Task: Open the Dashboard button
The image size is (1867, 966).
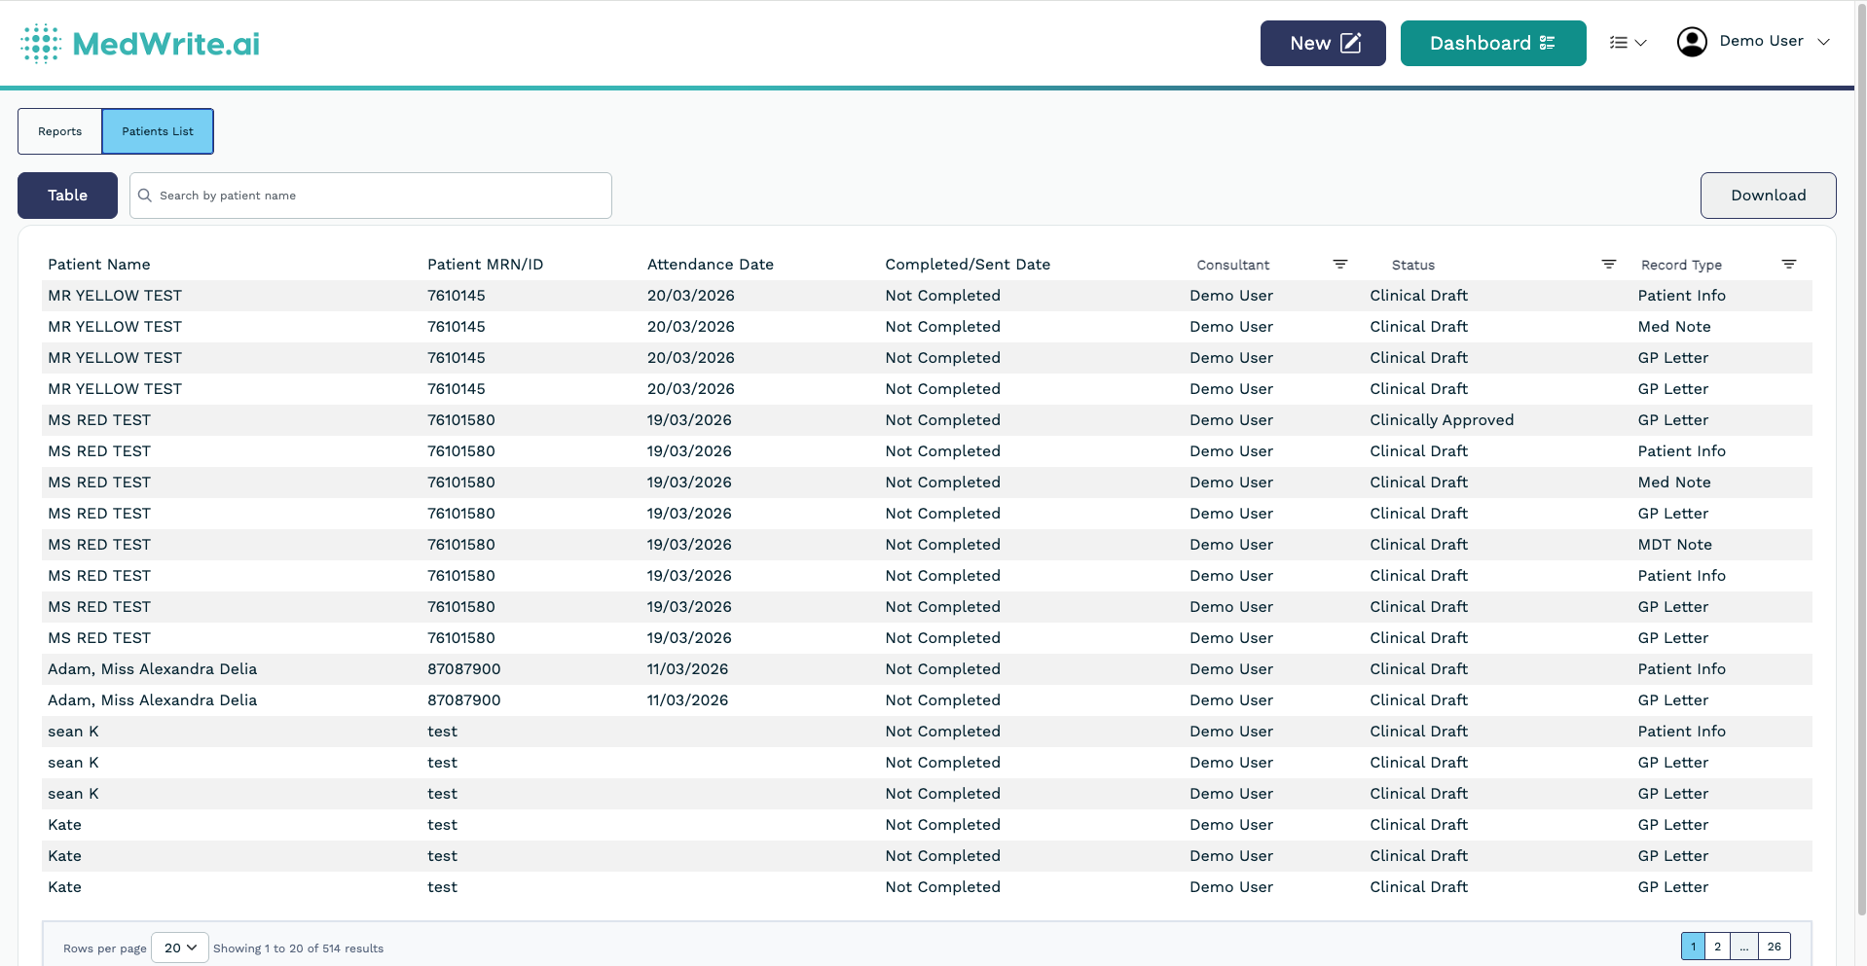Action: coord(1492,44)
